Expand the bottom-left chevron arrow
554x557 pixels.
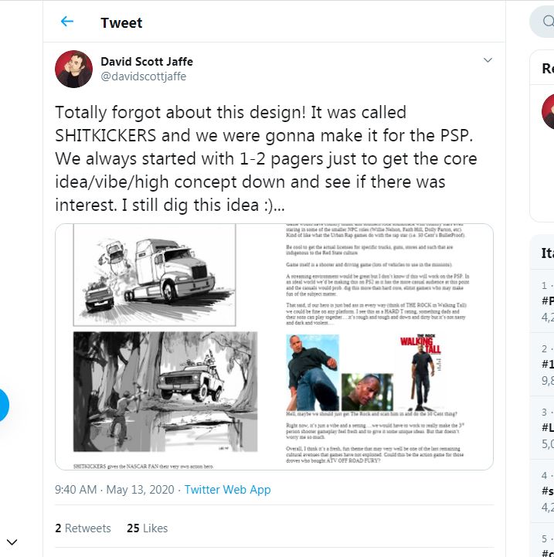(12, 542)
